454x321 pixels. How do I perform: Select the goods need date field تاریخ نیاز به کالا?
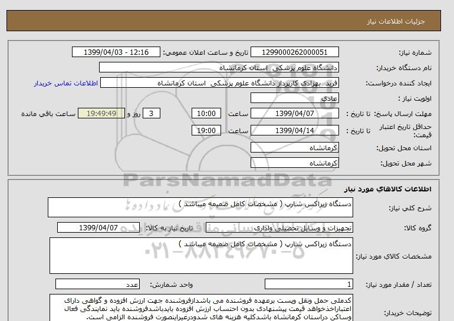tap(98, 227)
